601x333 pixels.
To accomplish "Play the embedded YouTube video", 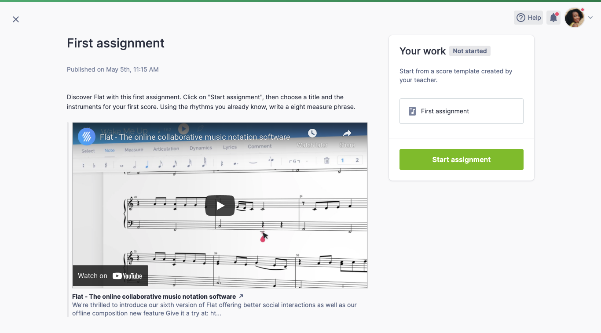I will [x=220, y=206].
